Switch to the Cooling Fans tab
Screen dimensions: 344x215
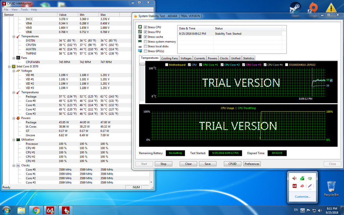click(x=170, y=58)
